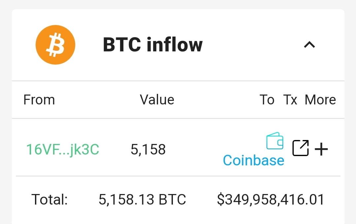Click the BTC inflow title text
356x224 pixels.
153,45
